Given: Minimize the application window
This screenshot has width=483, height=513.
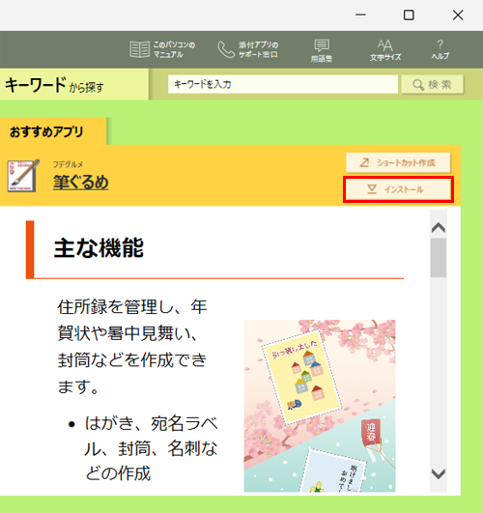Looking at the screenshot, I should pyautogui.click(x=360, y=15).
